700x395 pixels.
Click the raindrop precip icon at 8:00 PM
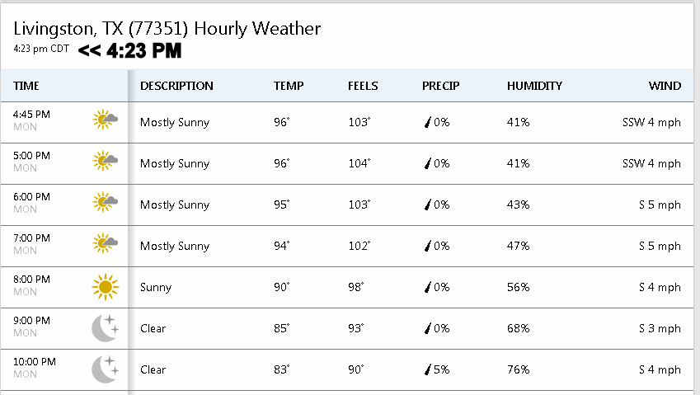(428, 287)
